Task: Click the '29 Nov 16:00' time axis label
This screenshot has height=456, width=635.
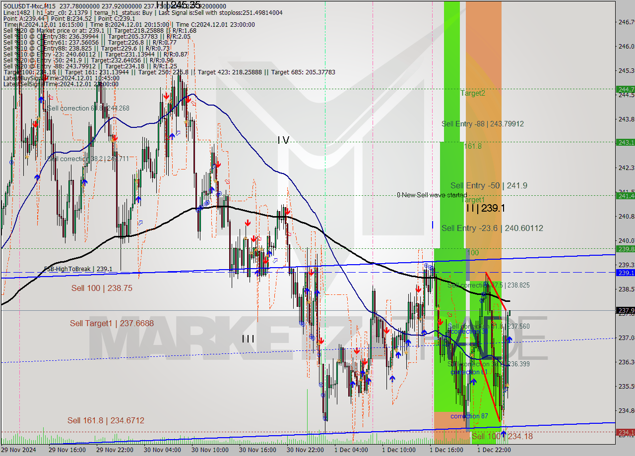Action: 67,450
